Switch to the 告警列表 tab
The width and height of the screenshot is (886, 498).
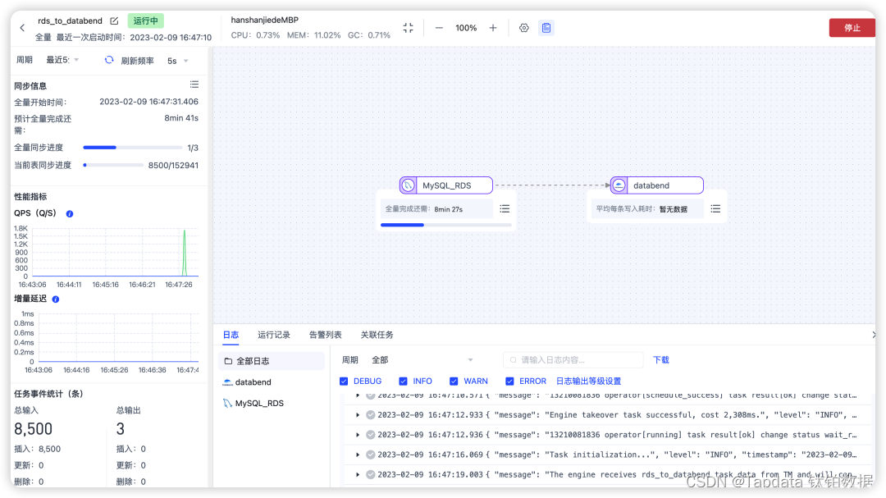[325, 336]
